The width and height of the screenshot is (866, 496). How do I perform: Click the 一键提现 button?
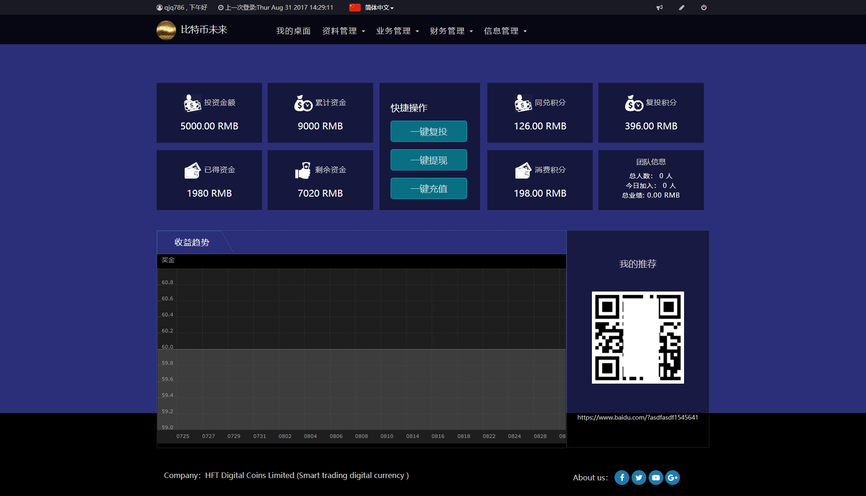click(429, 160)
